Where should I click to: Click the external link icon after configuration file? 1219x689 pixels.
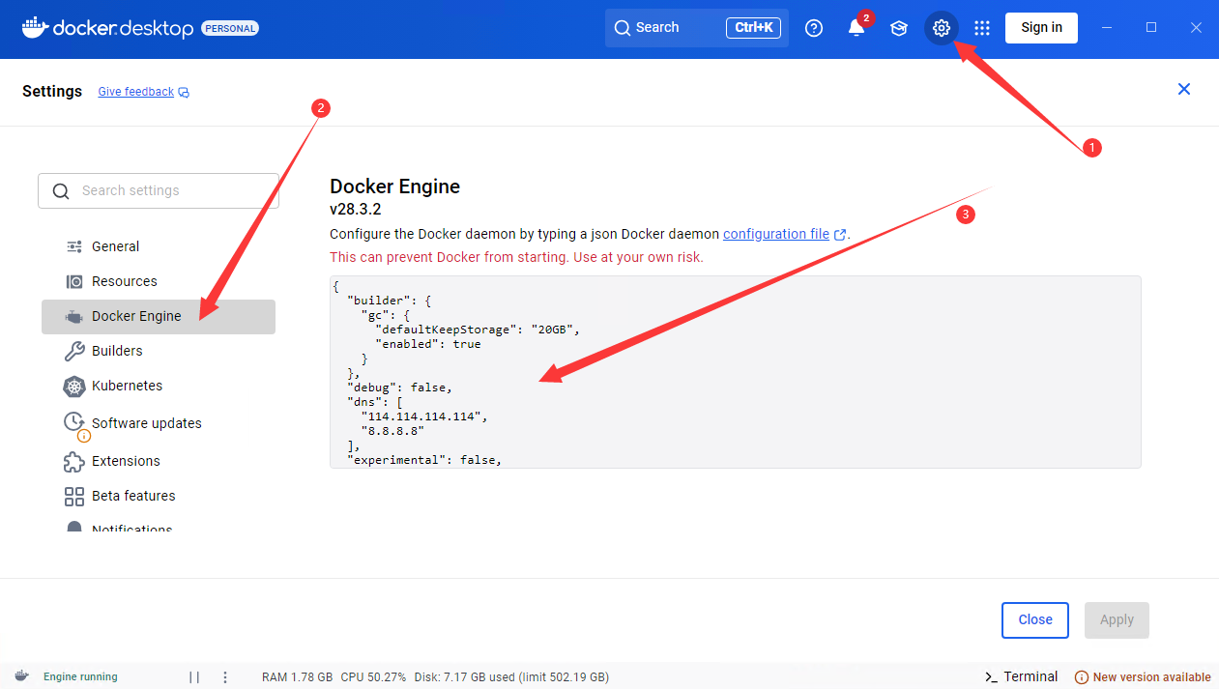tap(840, 234)
